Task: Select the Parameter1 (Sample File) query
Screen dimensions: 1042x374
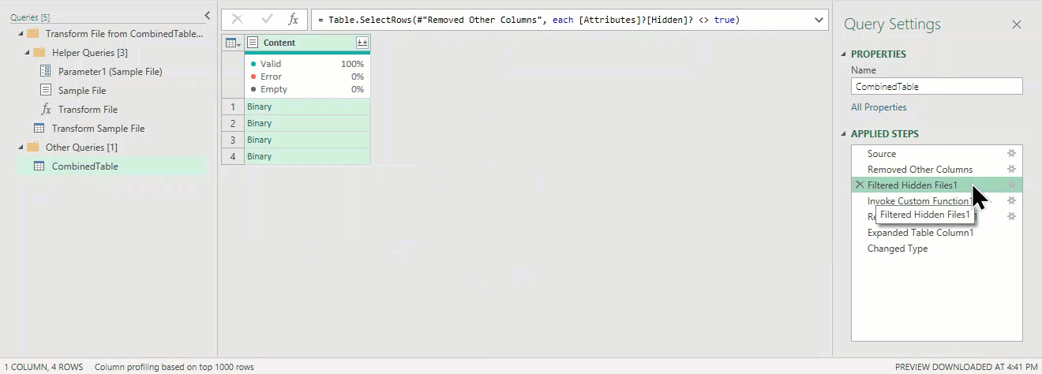Action: tap(110, 72)
